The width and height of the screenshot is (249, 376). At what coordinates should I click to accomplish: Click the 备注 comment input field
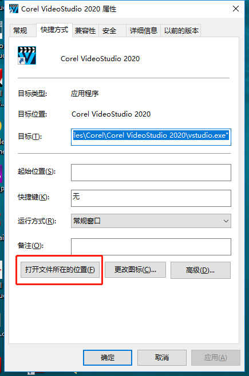tap(151, 247)
